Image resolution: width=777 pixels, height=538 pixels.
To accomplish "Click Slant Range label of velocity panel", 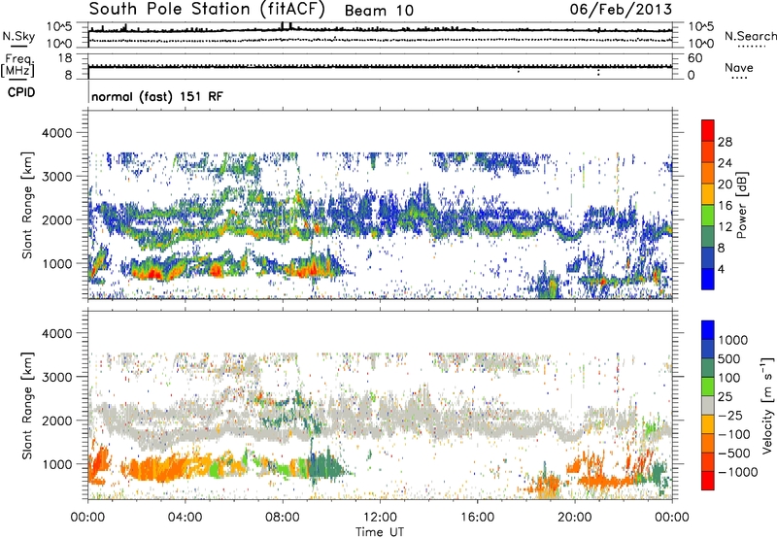I will point(27,406).
